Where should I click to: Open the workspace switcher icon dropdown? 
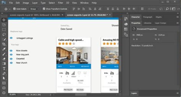(174, 9)
